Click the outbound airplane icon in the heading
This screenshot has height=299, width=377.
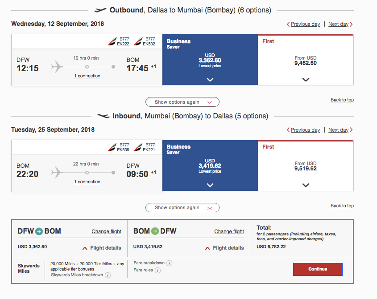101,10
